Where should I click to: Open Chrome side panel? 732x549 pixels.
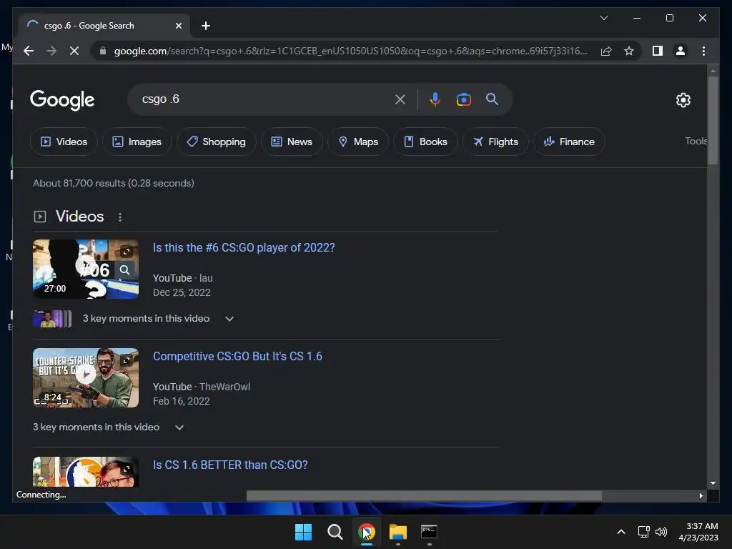pos(658,51)
